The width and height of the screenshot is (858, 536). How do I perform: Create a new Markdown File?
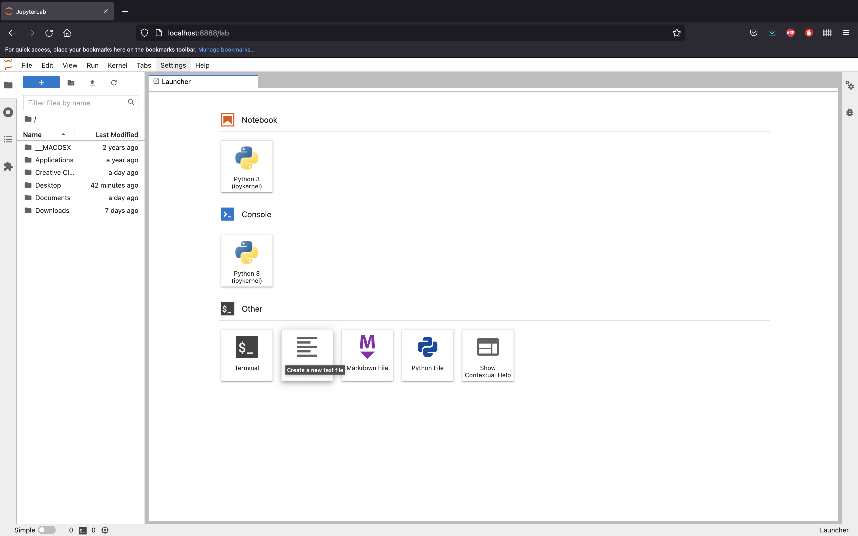tap(367, 355)
